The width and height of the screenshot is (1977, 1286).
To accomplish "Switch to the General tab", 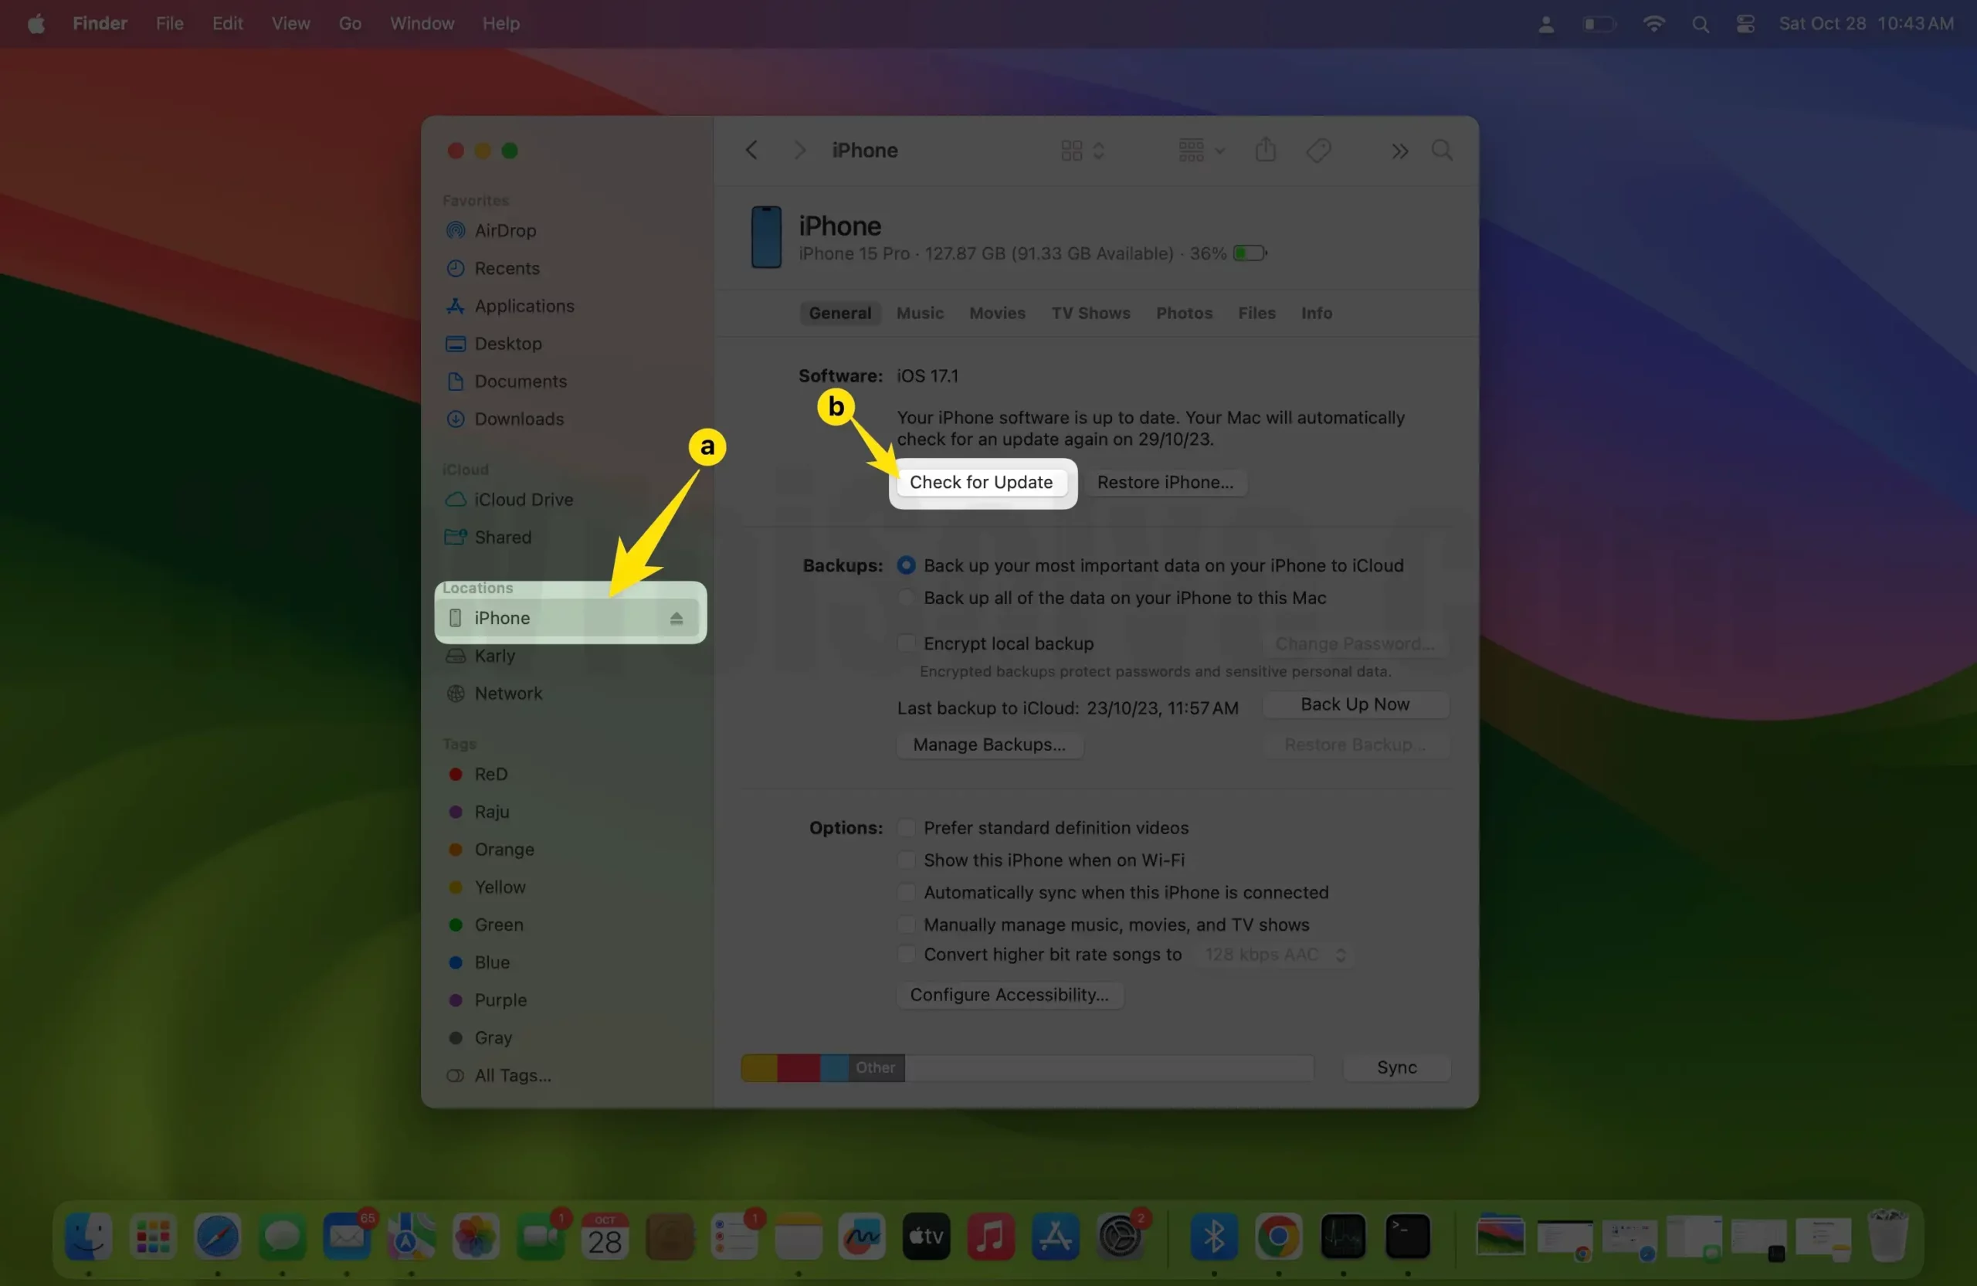I will tap(839, 313).
